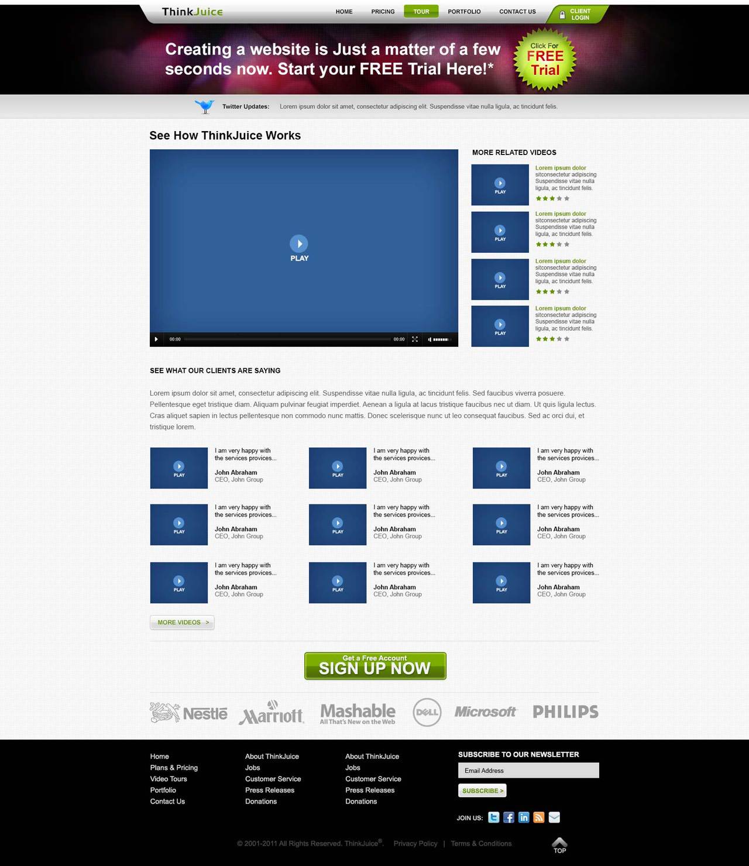Select the Portfolio navigation tab
Image resolution: width=749 pixels, height=866 pixels.
[464, 12]
